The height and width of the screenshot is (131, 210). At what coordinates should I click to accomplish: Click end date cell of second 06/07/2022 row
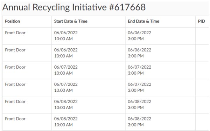[160, 88]
